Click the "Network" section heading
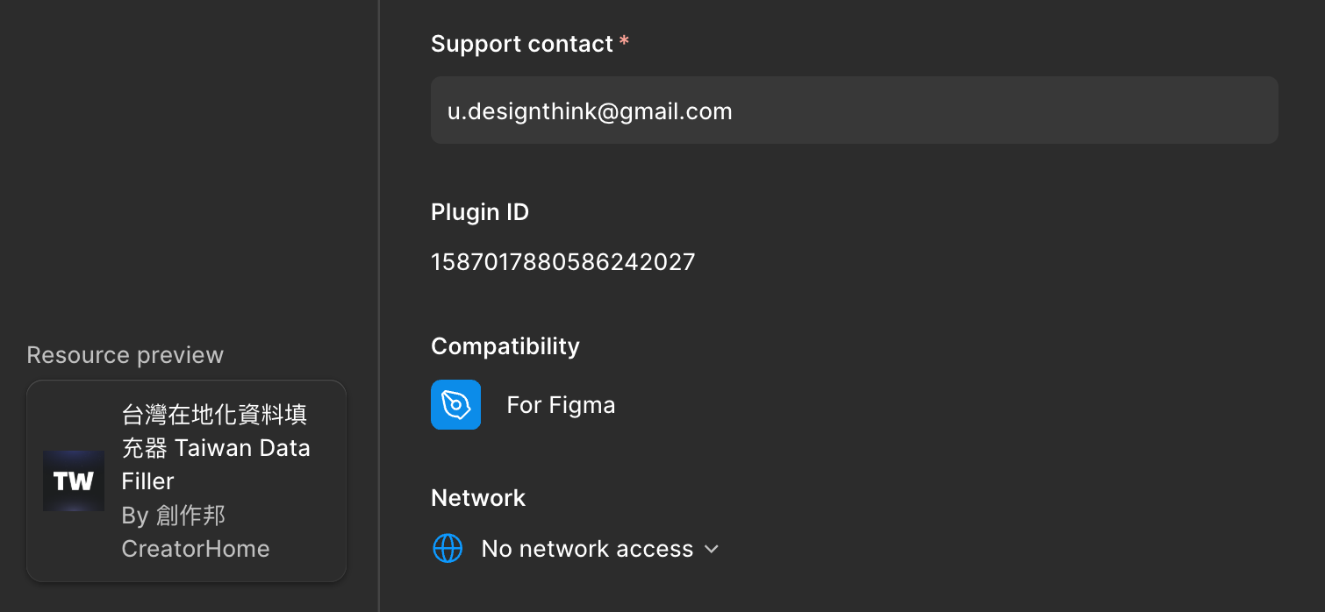Screen dimensions: 1325x612 point(477,498)
